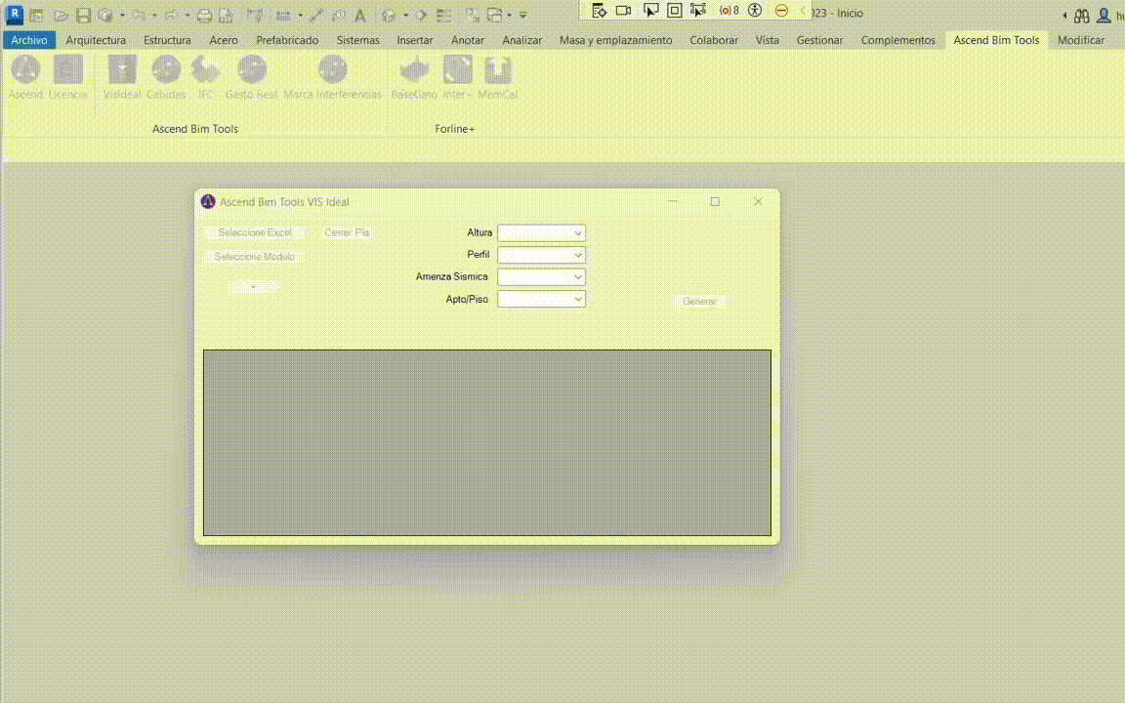
Task: Save the project with the floppy icon
Action: [x=83, y=15]
